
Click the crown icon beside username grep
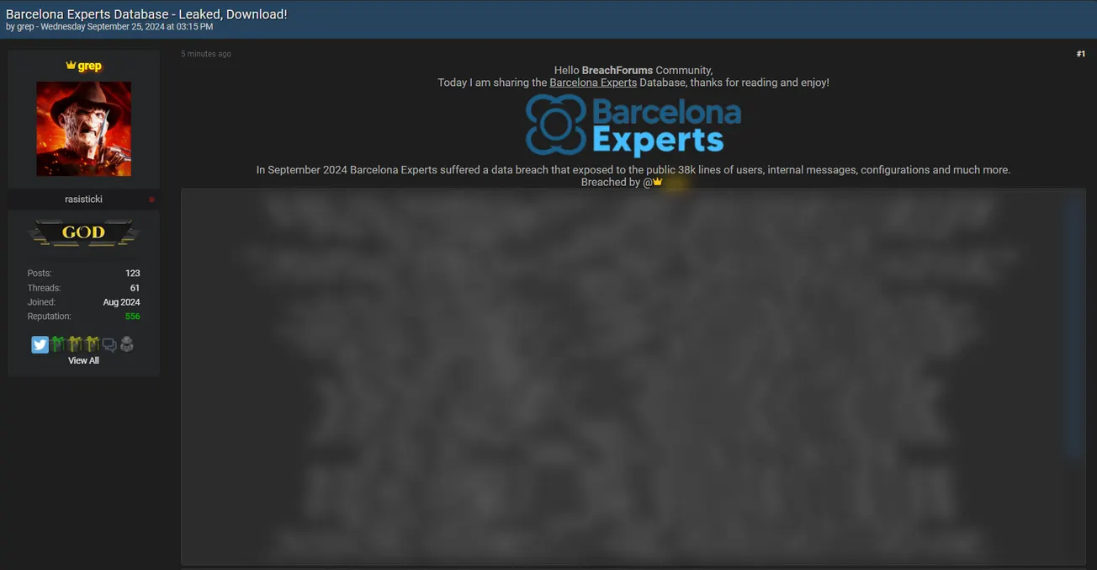pyautogui.click(x=71, y=66)
